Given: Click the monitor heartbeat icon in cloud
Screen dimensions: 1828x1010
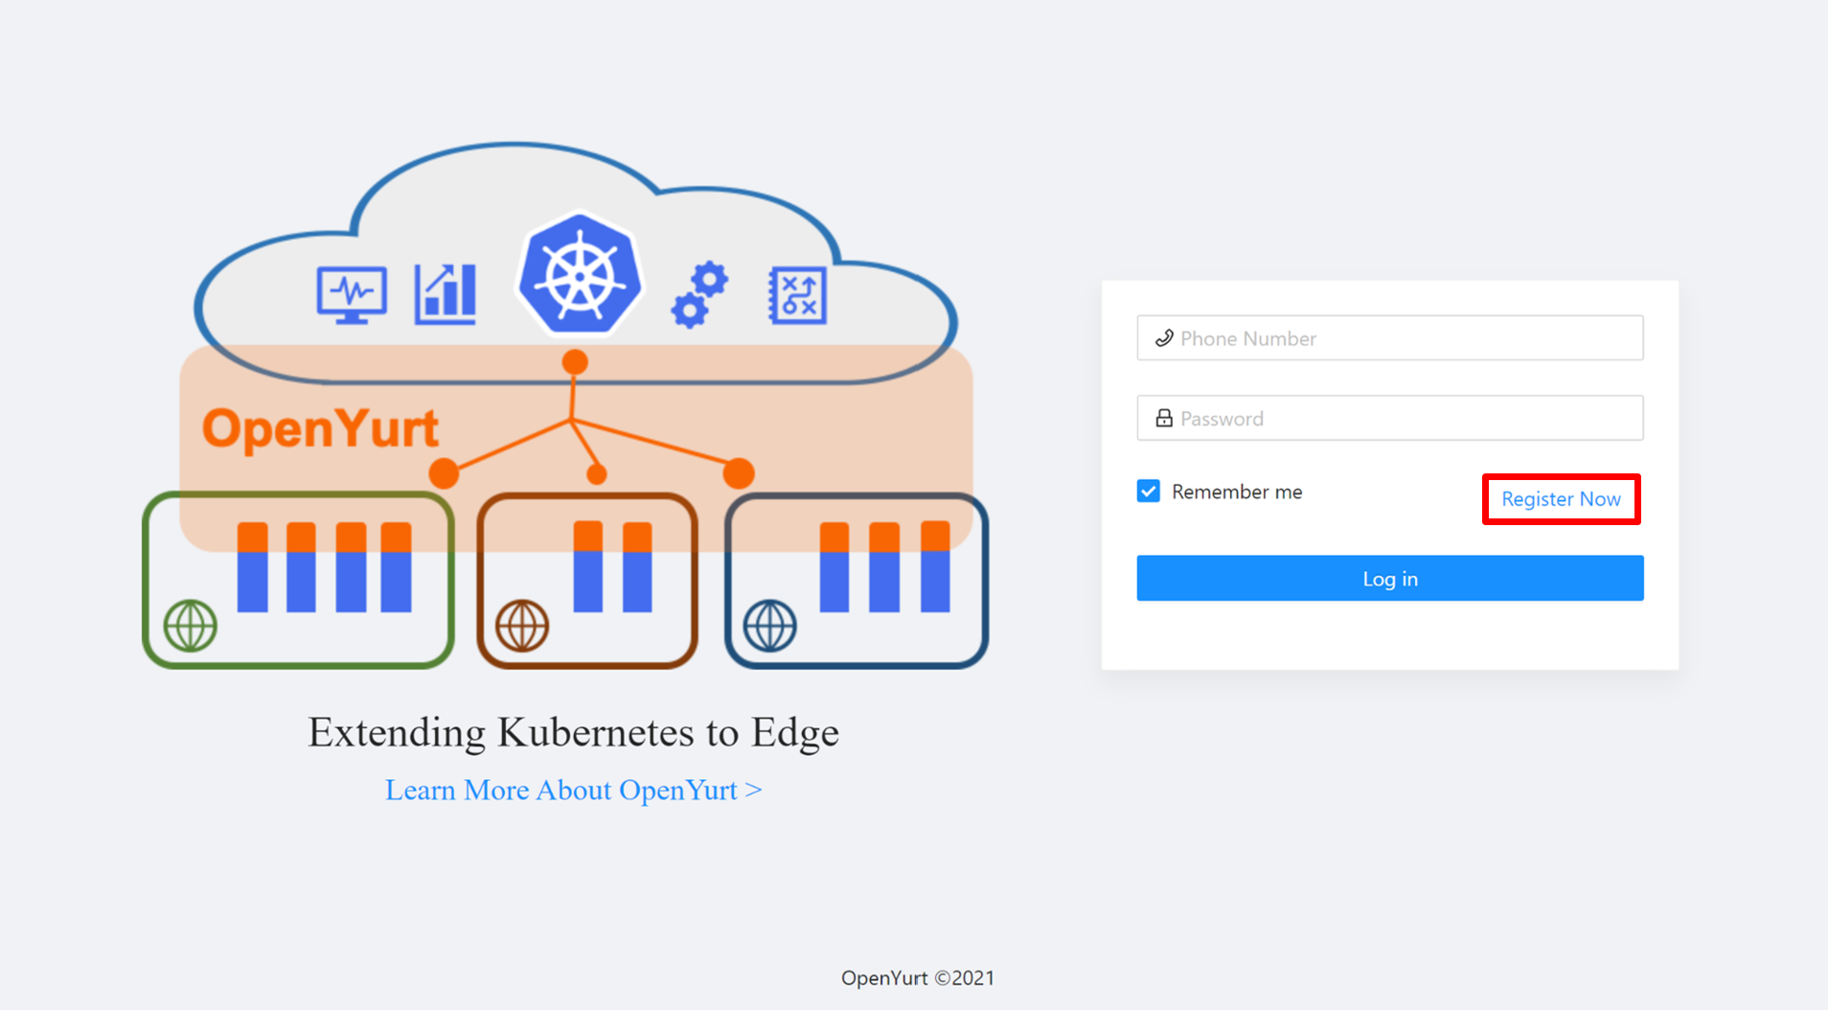Looking at the screenshot, I should click(352, 294).
